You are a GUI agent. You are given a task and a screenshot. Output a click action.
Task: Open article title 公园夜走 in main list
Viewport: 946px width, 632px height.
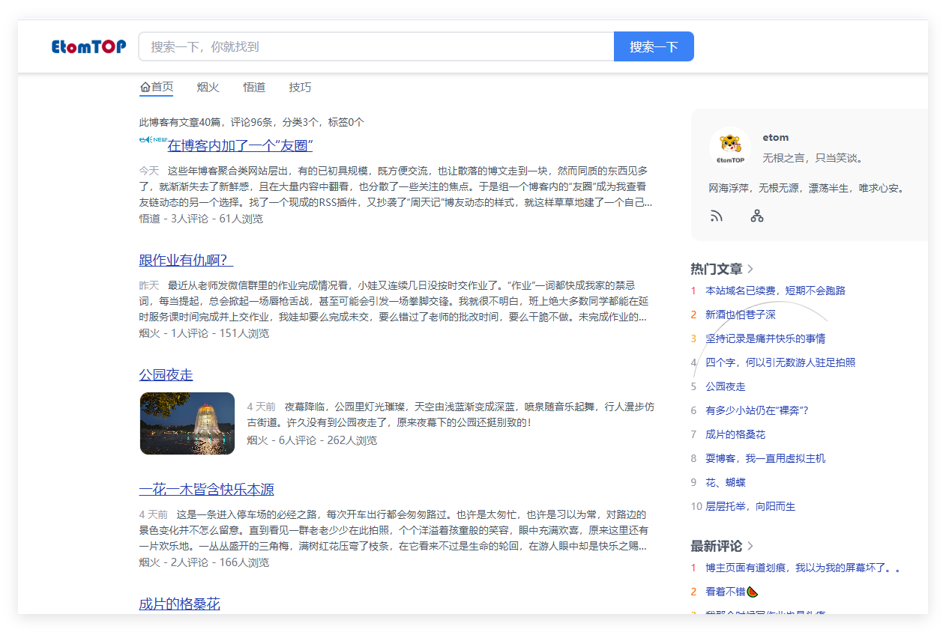[166, 375]
